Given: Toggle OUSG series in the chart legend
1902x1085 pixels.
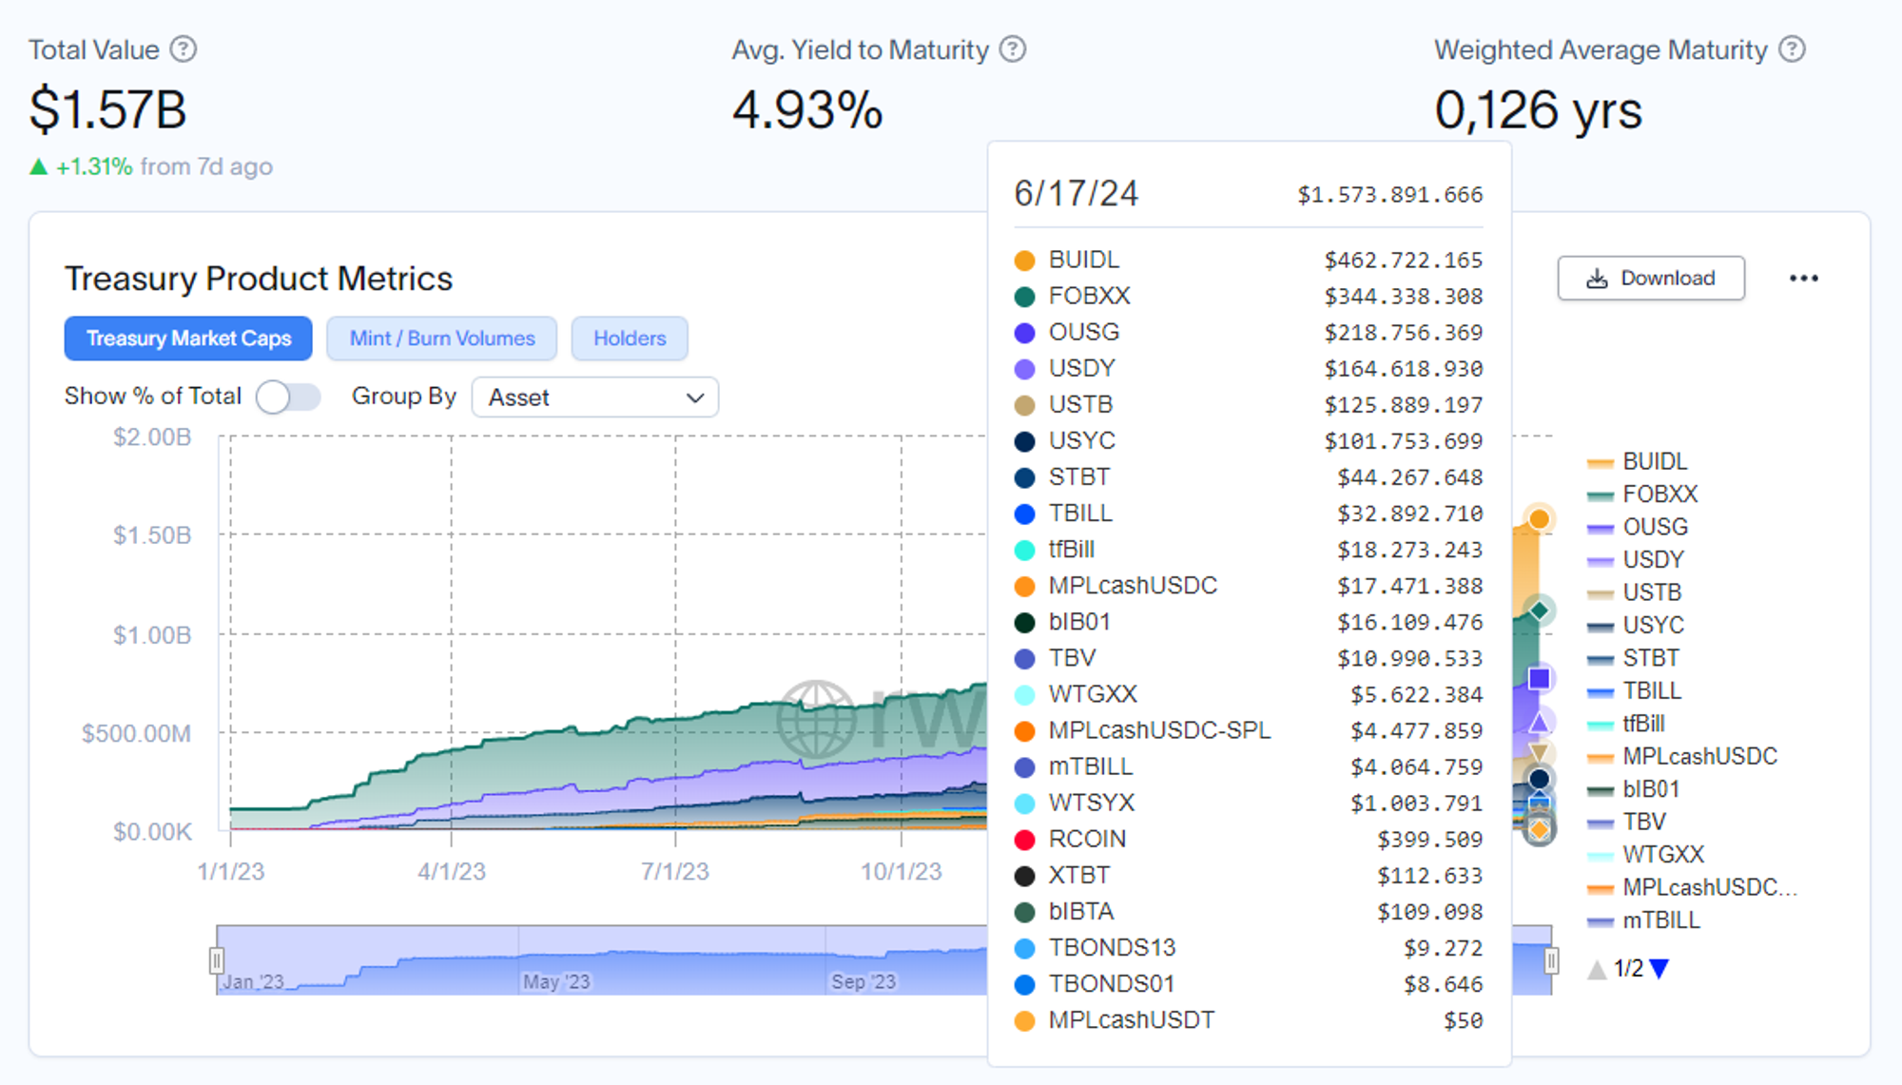Looking at the screenshot, I should pos(1638,527).
